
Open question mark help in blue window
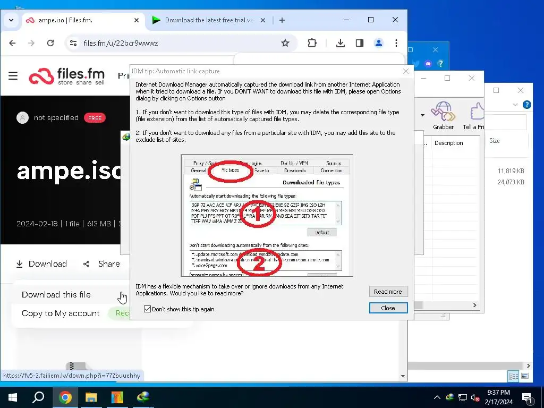tap(440, 64)
